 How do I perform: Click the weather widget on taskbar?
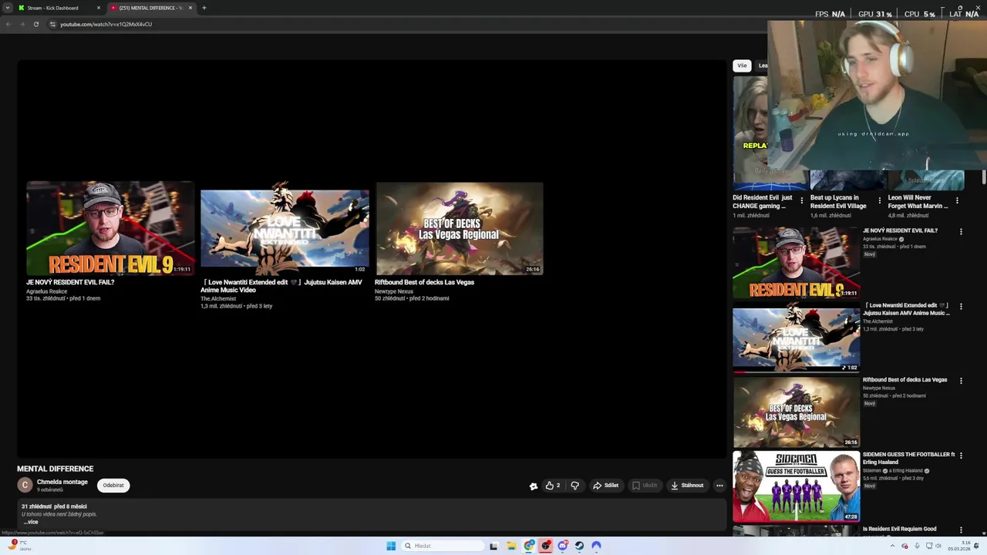[x=19, y=545]
